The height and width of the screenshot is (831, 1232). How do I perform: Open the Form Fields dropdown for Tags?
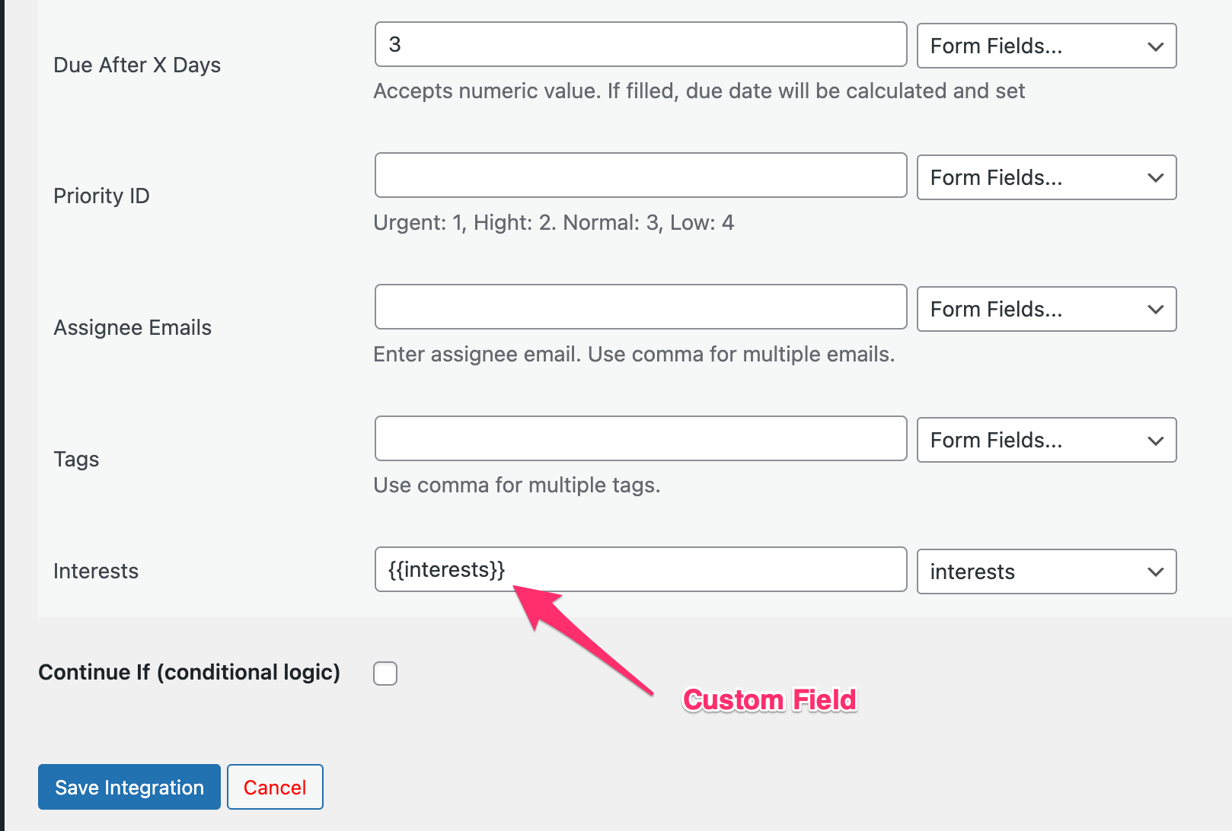pyautogui.click(x=1046, y=440)
